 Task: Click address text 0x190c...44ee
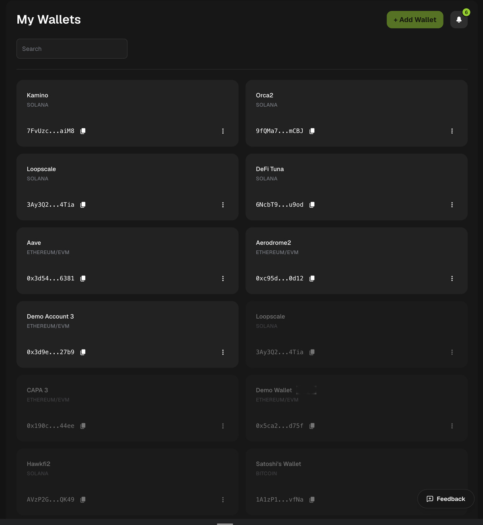point(51,426)
